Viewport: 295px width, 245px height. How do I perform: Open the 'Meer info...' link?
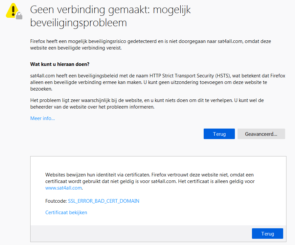click(x=42, y=118)
